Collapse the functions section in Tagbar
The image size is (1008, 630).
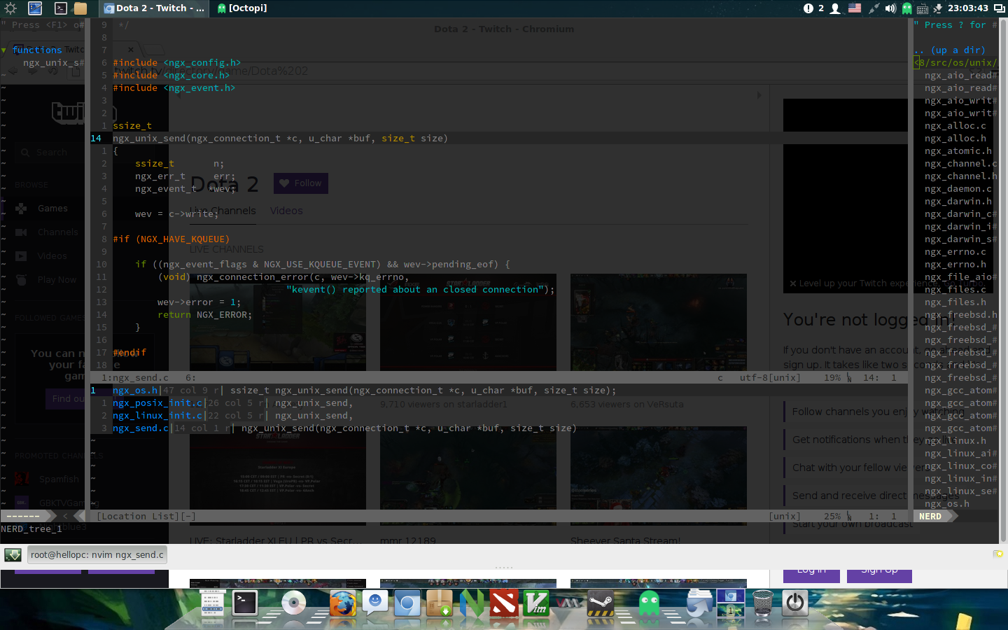pyautogui.click(x=4, y=50)
